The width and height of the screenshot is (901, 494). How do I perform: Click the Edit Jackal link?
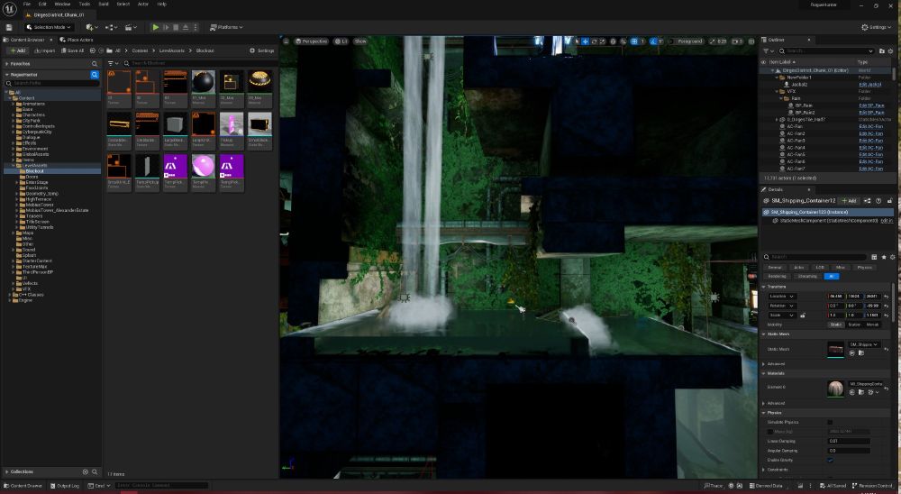click(869, 85)
